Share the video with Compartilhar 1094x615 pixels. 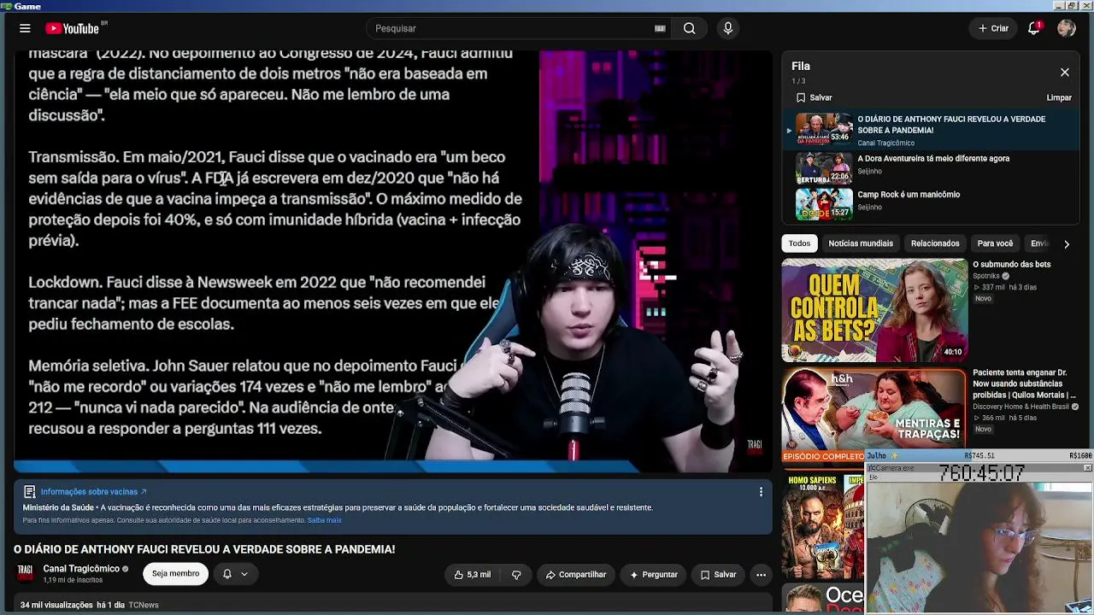click(x=576, y=575)
